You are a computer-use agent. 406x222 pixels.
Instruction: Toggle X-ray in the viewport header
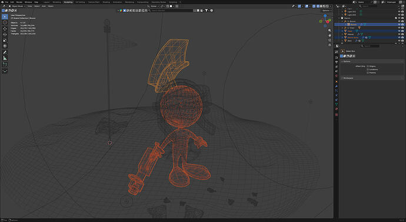pyautogui.click(x=314, y=6)
